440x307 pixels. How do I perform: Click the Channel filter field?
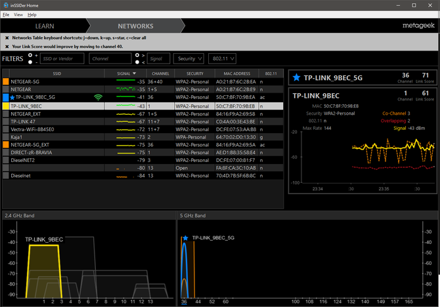pyautogui.click(x=110, y=58)
